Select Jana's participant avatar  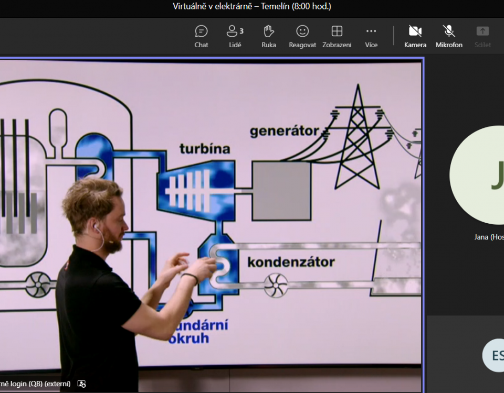pyautogui.click(x=477, y=175)
